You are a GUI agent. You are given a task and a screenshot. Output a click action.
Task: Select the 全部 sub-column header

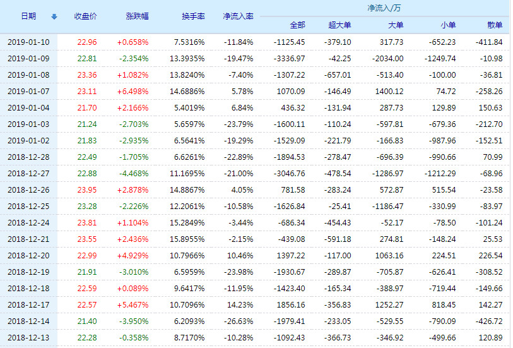pos(297,25)
